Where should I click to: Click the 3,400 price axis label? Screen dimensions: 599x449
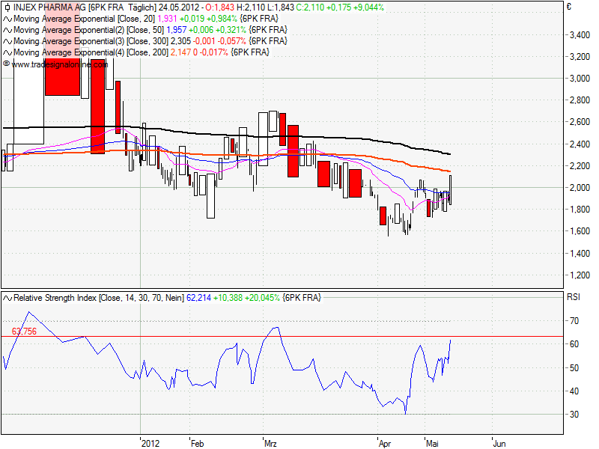(x=580, y=35)
